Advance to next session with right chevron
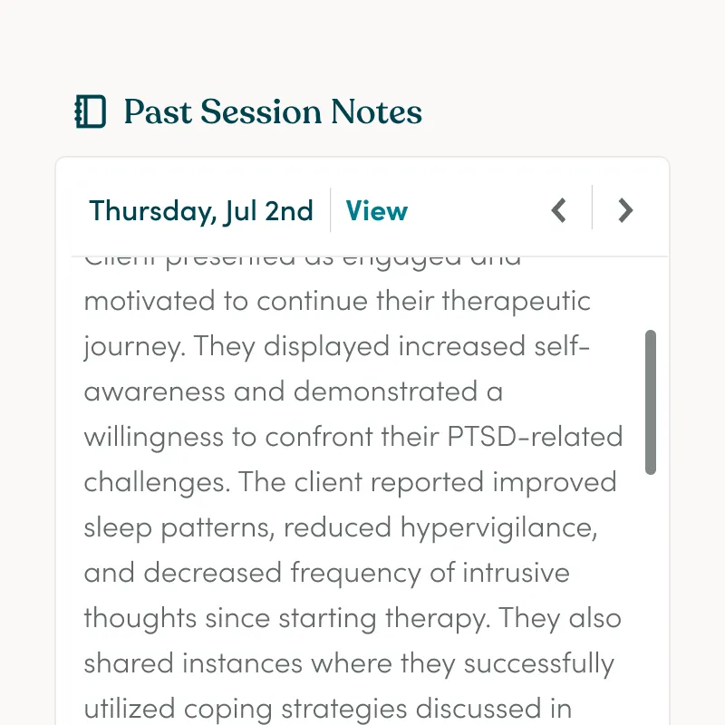725x725 pixels. tap(624, 210)
